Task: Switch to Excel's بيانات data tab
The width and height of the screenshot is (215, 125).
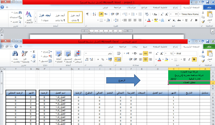Action: coord(134,46)
